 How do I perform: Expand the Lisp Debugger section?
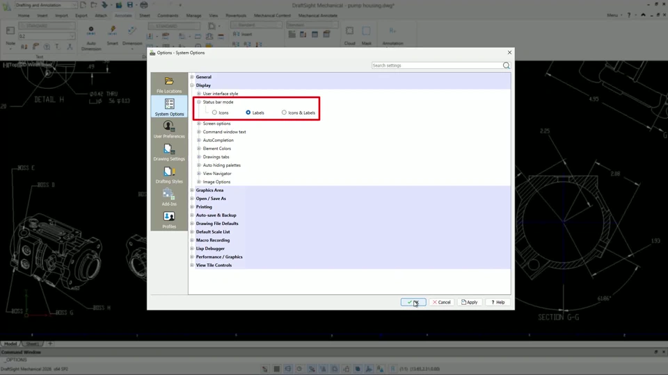tap(192, 249)
